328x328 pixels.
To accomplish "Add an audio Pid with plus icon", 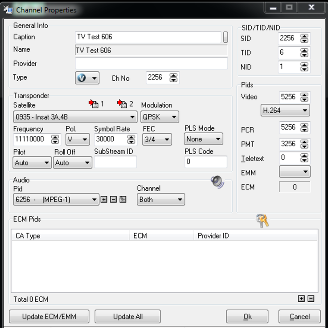I will tap(104, 199).
